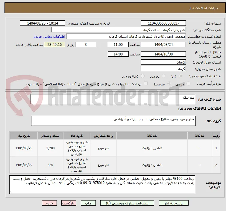Click the price validity date 1404/10/30
The width and height of the screenshot is (226, 211).
(x=163, y=54)
